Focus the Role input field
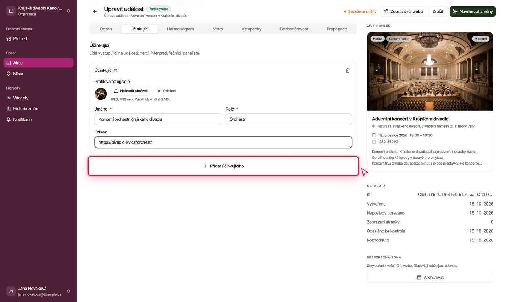The height and width of the screenshot is (302, 508). tap(289, 119)
